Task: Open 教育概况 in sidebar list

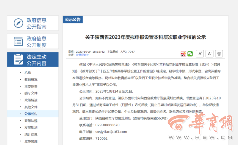Action: (31, 79)
